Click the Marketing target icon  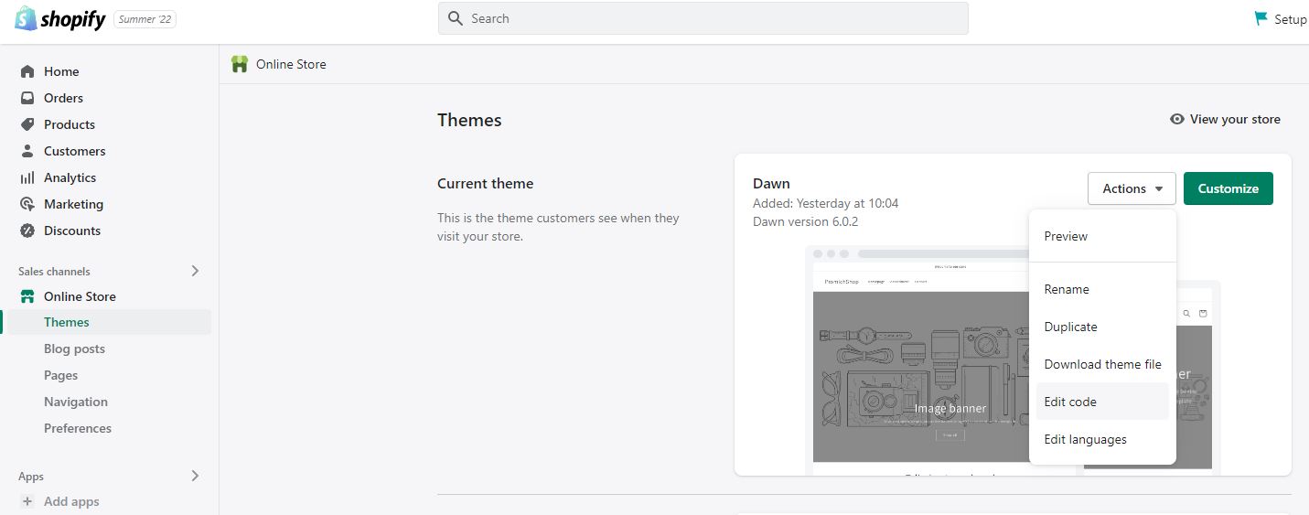click(27, 204)
